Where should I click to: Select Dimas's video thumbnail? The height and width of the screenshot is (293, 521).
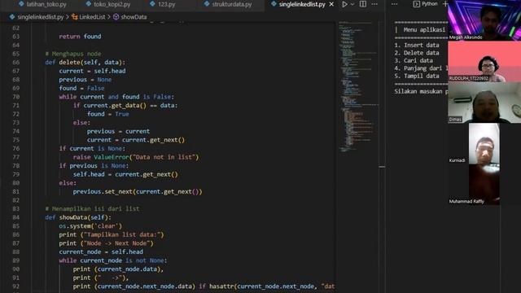484,103
